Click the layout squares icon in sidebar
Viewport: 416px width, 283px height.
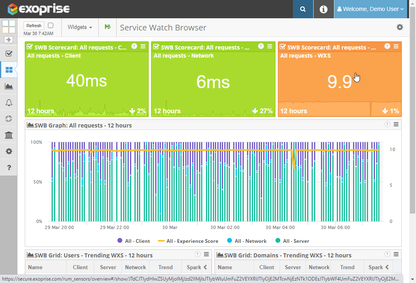point(9,26)
